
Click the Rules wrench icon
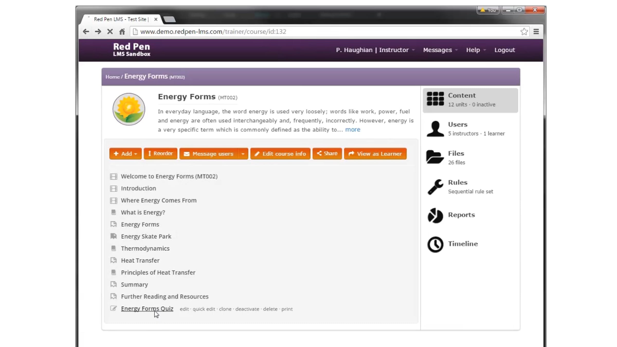tap(435, 187)
